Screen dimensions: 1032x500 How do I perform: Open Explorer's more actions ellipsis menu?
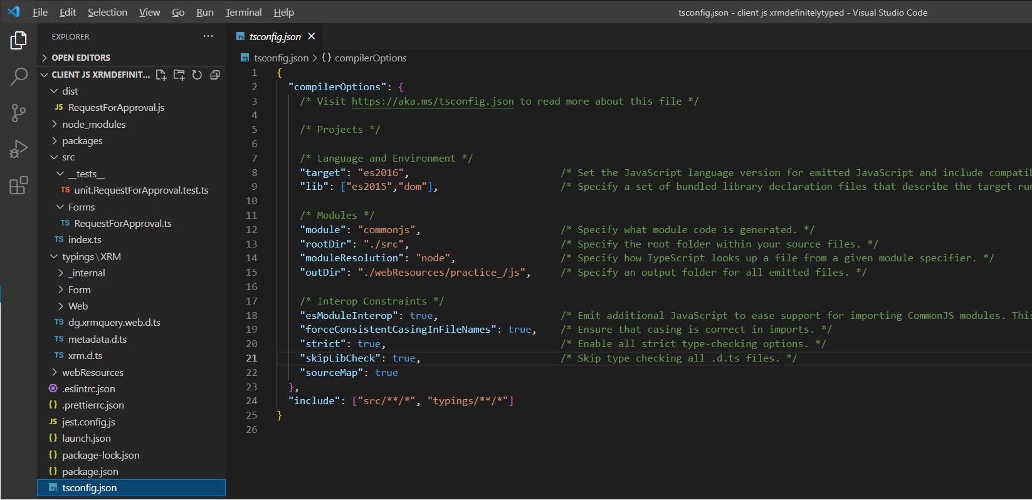(208, 36)
